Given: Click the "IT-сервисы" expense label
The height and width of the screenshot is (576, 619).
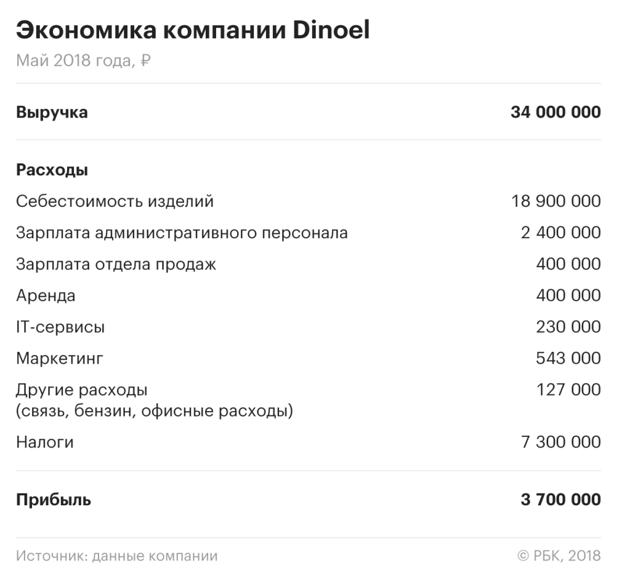Looking at the screenshot, I should tap(60, 327).
